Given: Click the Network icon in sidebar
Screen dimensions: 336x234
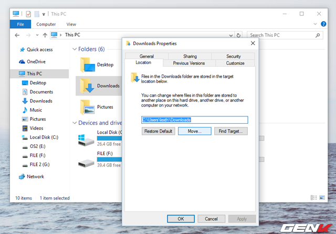Looking at the screenshot, I should tap(22, 177).
